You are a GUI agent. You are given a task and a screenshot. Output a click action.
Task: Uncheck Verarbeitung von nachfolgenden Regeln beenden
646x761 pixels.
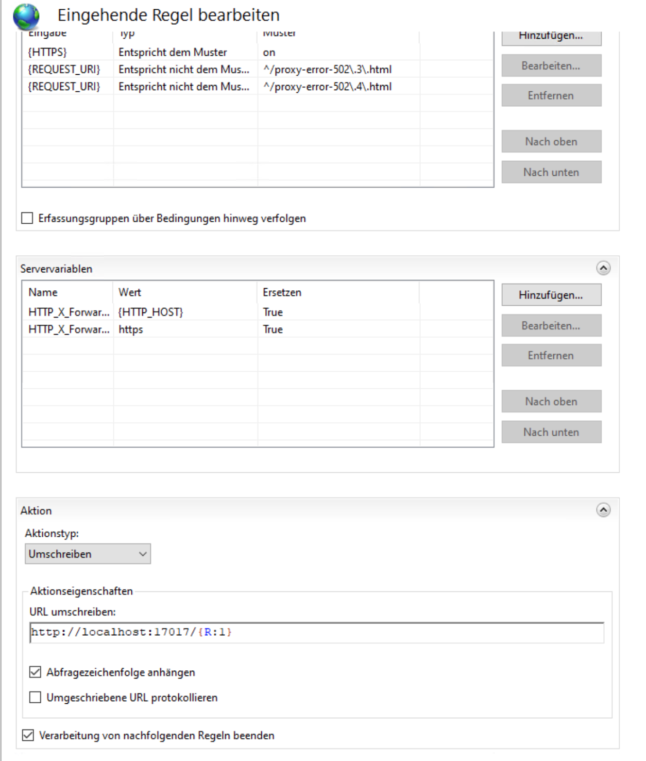point(28,735)
